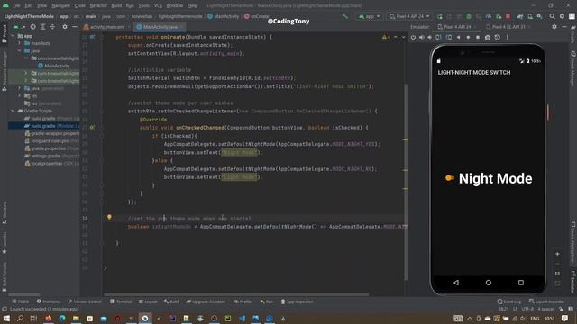Open the Refactor menu
Image resolution: width=577 pixels, height=324 pixels.
tap(98, 5)
